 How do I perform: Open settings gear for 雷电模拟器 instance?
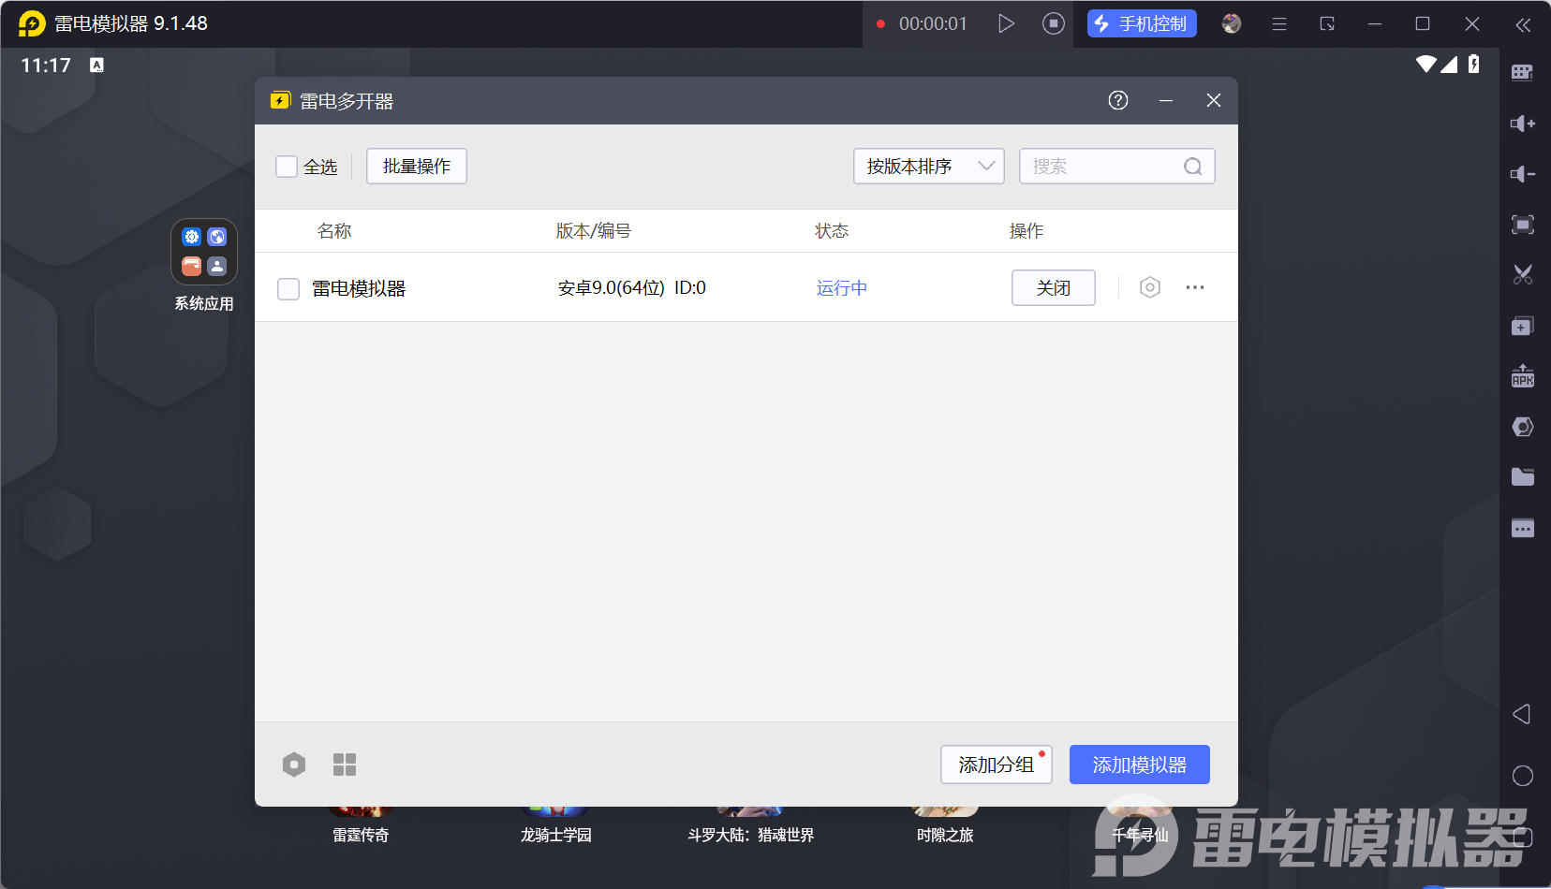click(1149, 287)
